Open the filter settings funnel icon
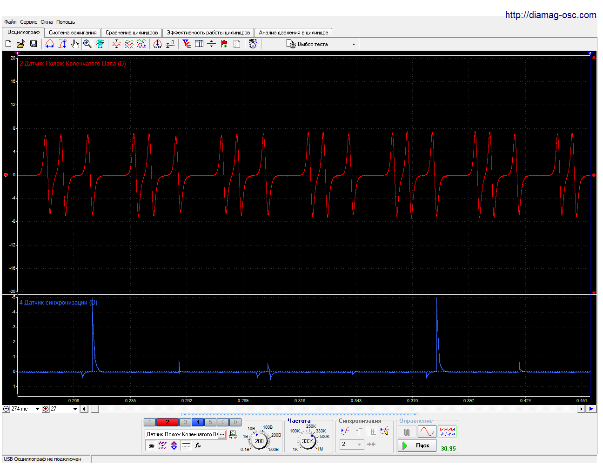 (x=187, y=44)
